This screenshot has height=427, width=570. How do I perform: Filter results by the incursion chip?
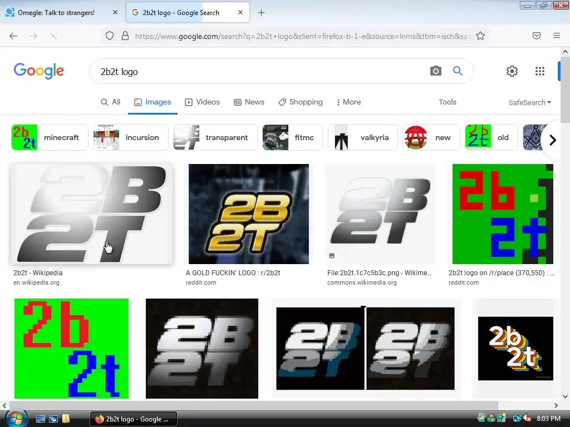pyautogui.click(x=131, y=137)
